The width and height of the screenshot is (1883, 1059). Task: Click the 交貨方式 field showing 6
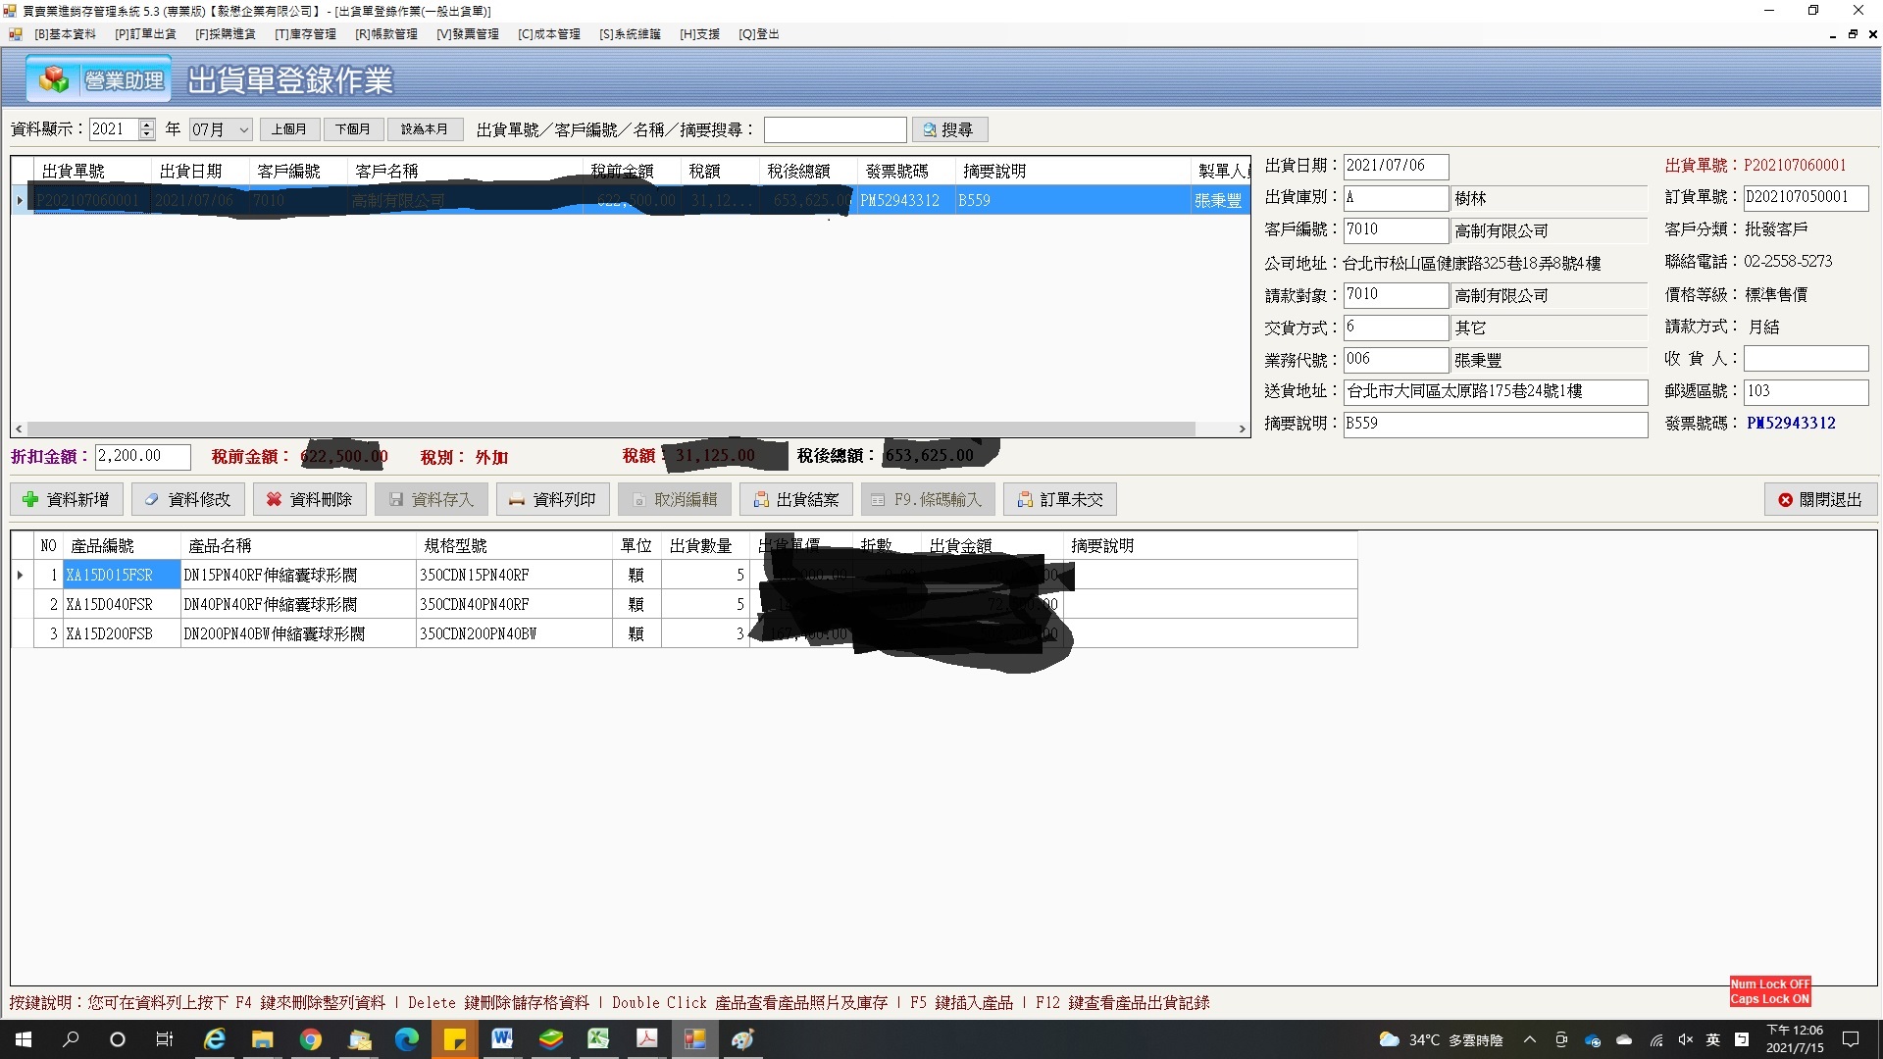point(1396,328)
